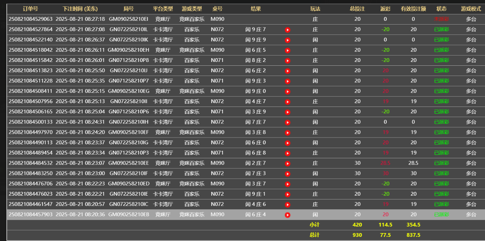View replay of round GM090258210EE
The height and width of the screenshot is (241, 485).
tap(287, 164)
